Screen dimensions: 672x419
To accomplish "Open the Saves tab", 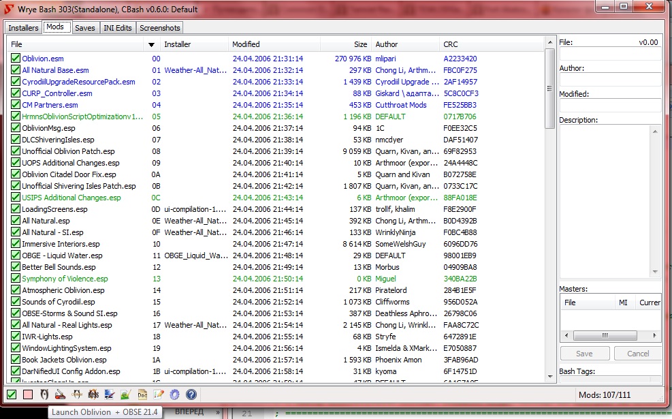I will (85, 28).
